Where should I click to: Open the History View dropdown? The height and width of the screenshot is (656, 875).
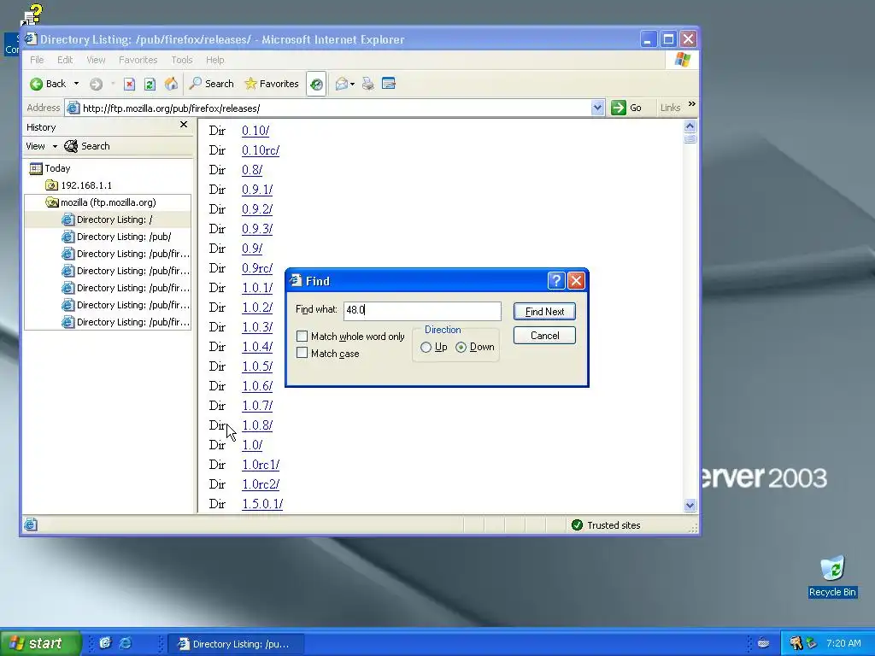click(x=41, y=146)
